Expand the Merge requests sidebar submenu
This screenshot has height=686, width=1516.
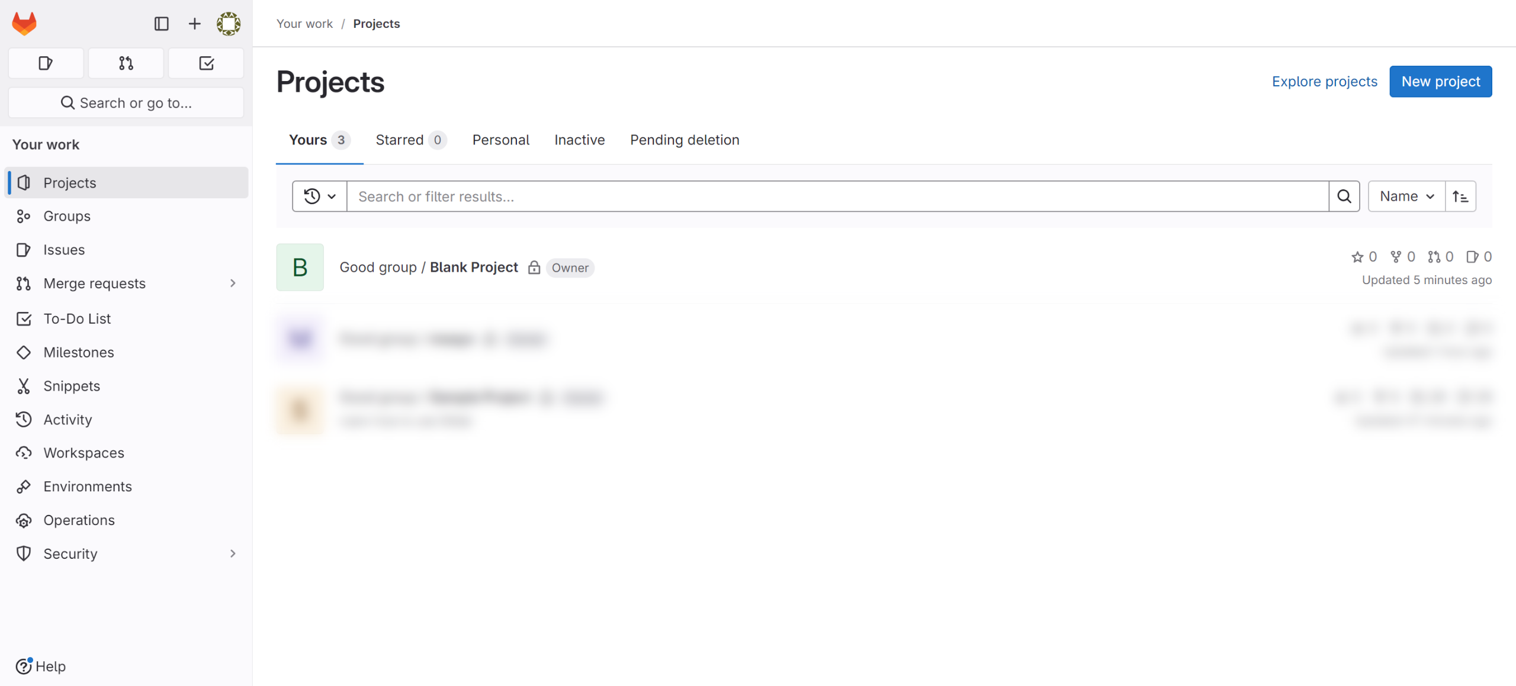click(233, 284)
